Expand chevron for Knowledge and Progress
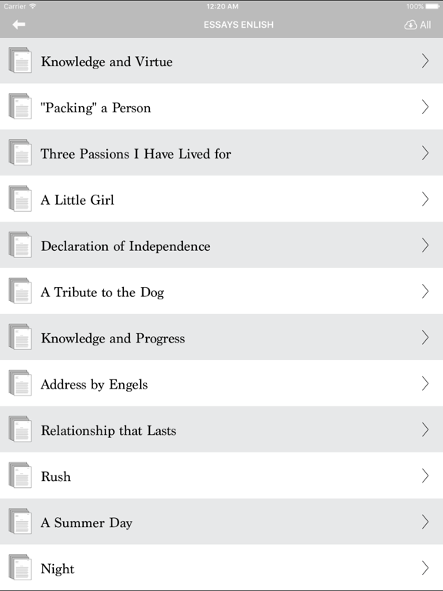Viewport: 443px width, 591px height. 425,337
